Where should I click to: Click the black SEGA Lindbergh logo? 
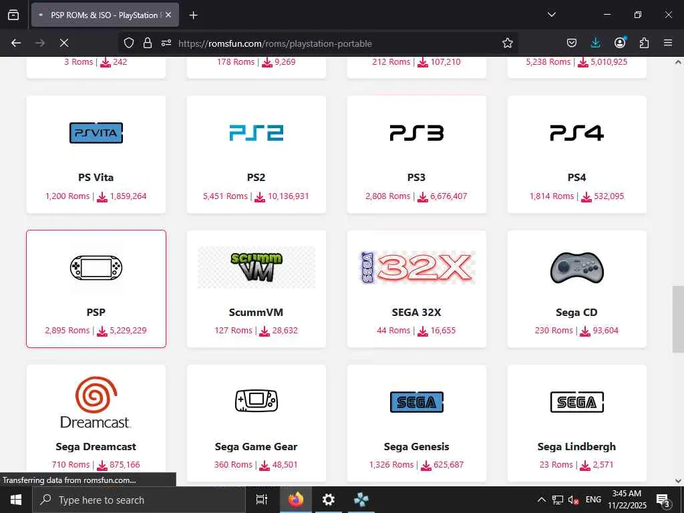576,401
